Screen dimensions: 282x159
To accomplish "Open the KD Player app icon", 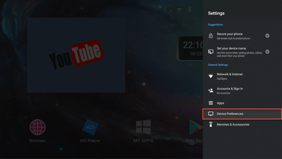I will [90, 127].
